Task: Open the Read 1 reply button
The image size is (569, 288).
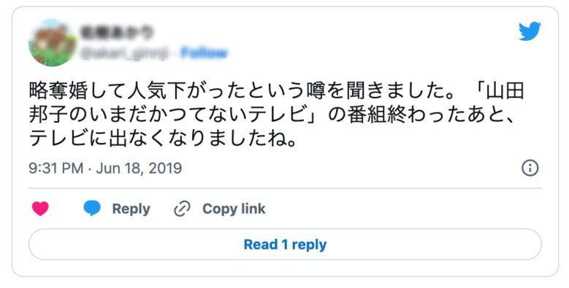Action: pyautogui.click(x=285, y=244)
